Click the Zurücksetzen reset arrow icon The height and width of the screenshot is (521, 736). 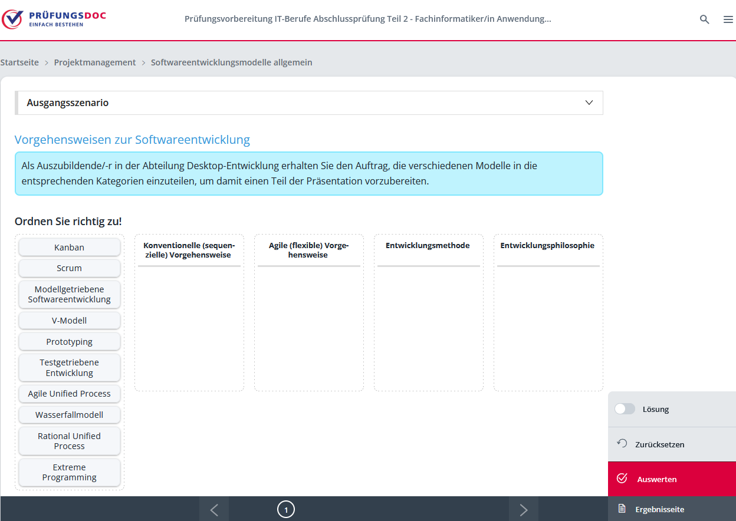[622, 444]
